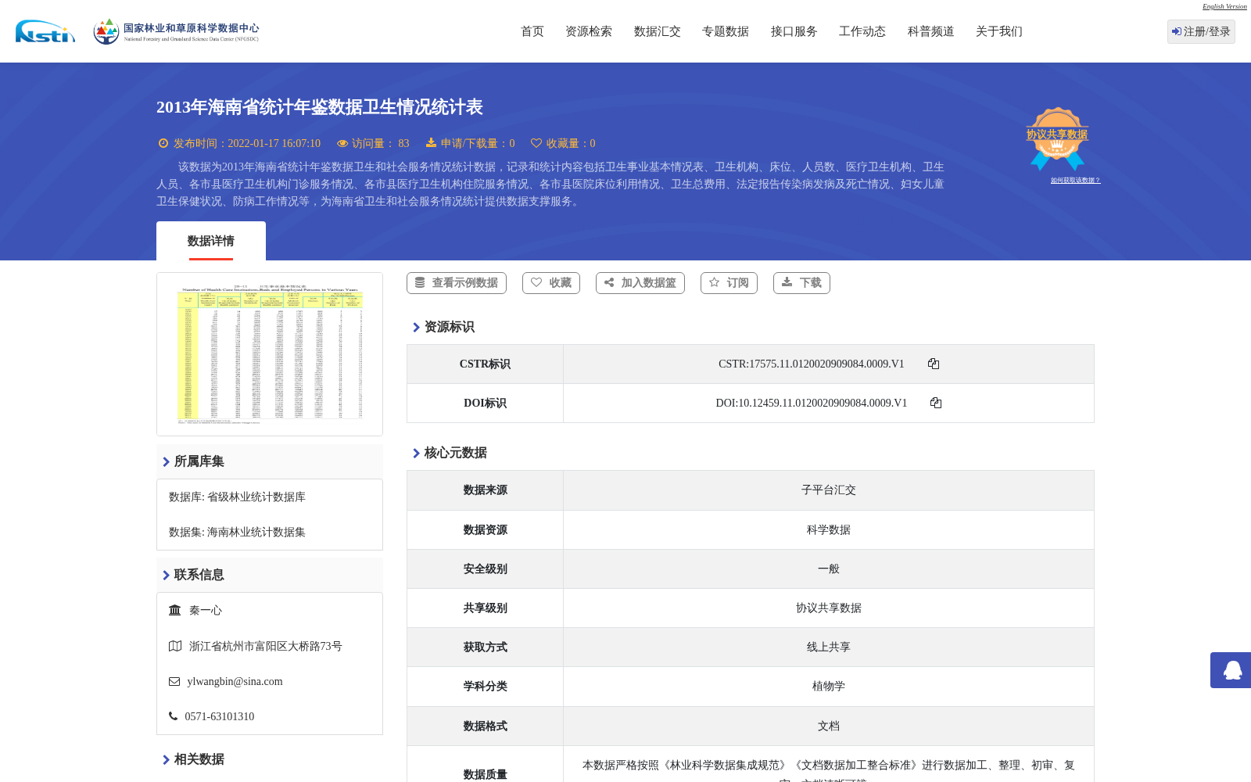Click the DOI:10.12459.11.0120020909084.0009.V1 value
Screen dimensions: 1251x782
811,403
